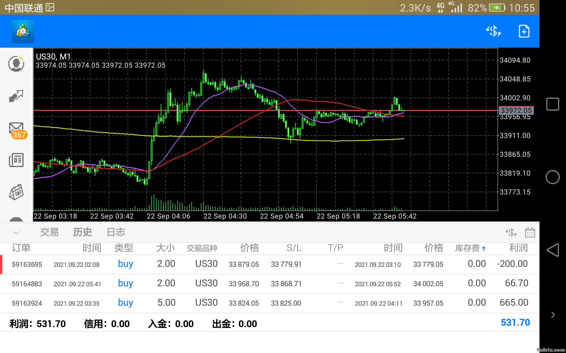The height and width of the screenshot is (353, 566).
Task: Open the date range calendar icon in history panel
Action: coord(530,232)
